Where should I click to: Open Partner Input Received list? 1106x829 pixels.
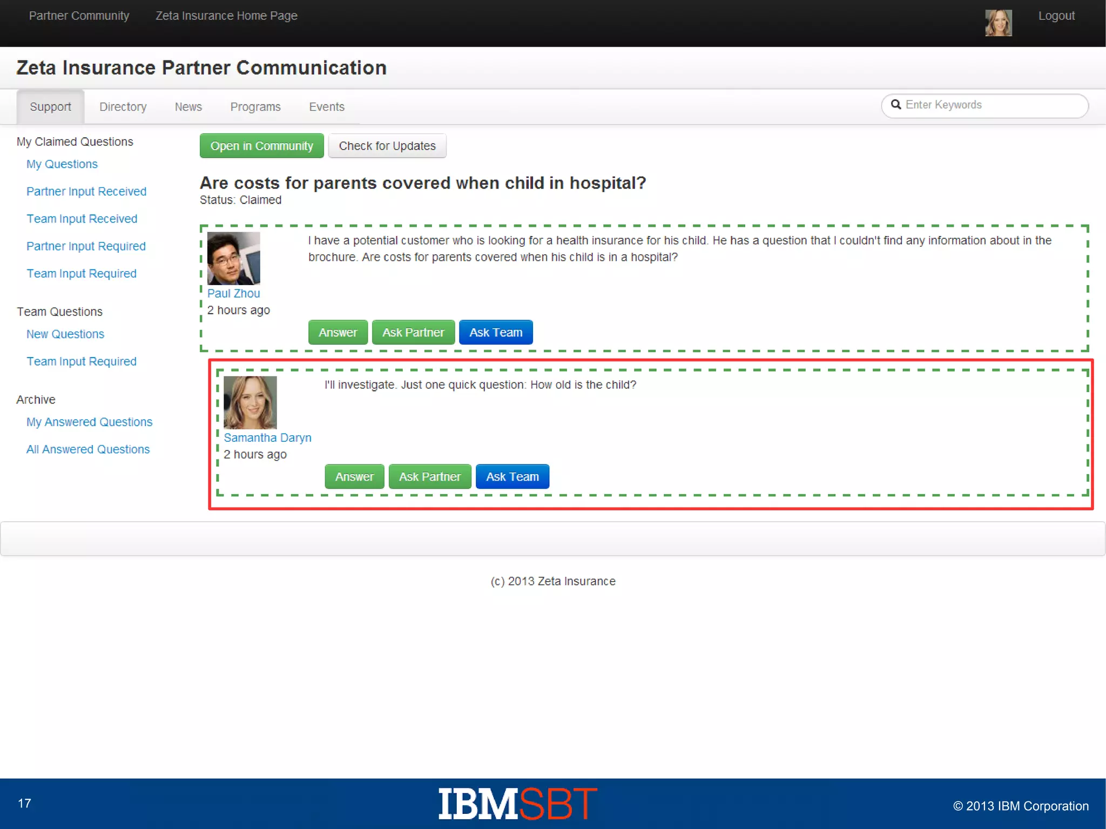pos(86,192)
